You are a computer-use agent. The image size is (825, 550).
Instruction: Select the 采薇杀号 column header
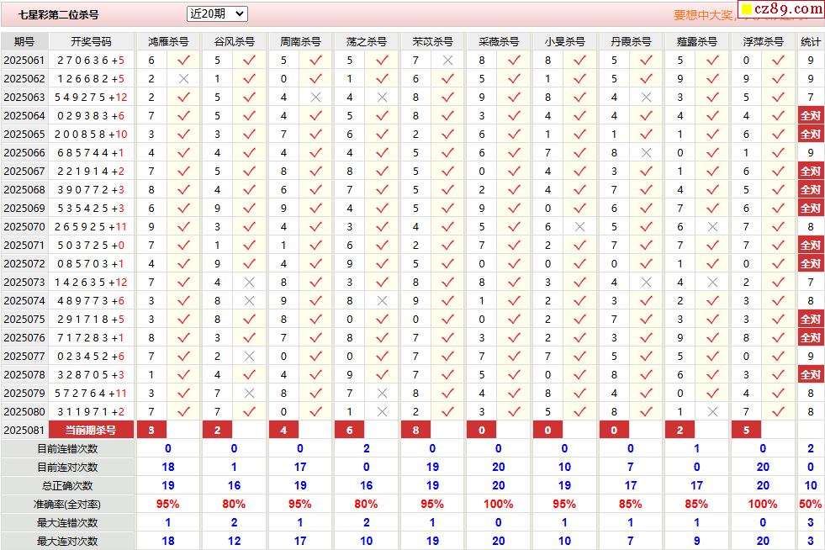(x=498, y=41)
